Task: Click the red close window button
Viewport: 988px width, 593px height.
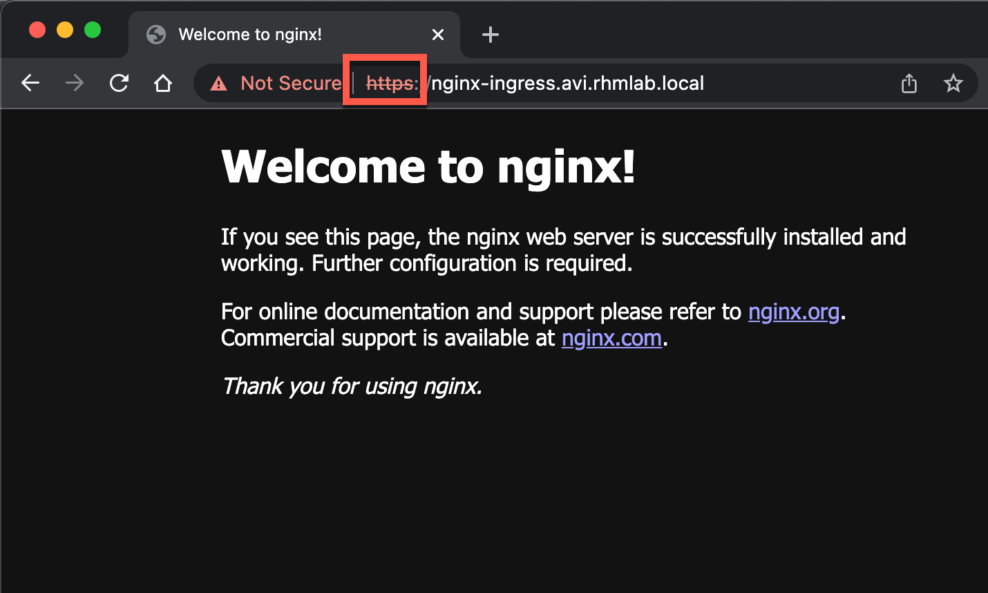Action: [37, 30]
